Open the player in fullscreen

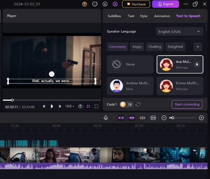96,106
